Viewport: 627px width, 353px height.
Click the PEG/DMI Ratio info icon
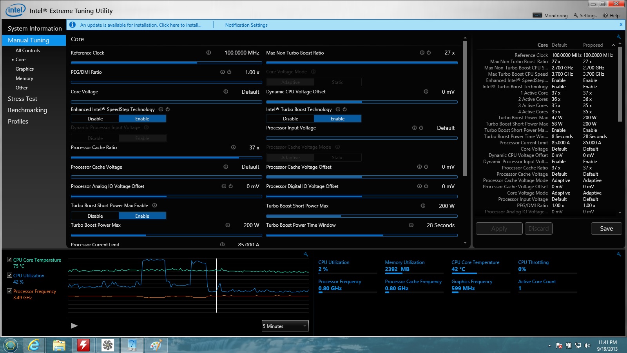pos(223,72)
